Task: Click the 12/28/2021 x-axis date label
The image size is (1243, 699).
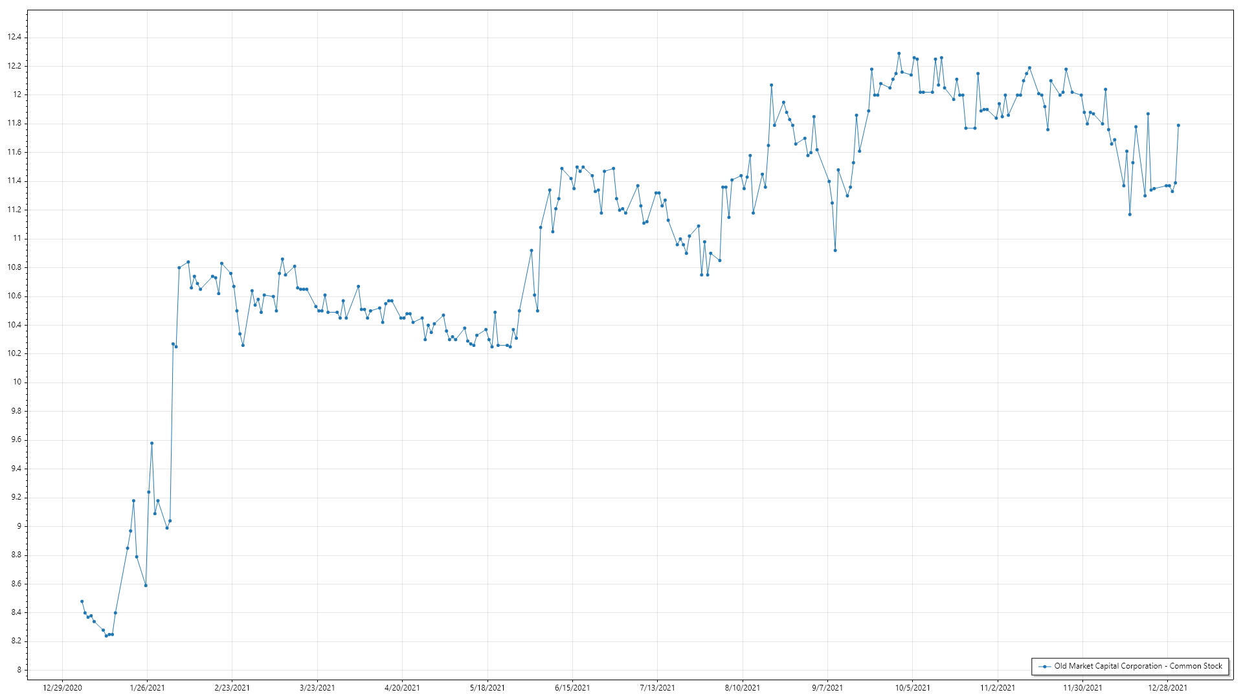Action: coord(1167,688)
